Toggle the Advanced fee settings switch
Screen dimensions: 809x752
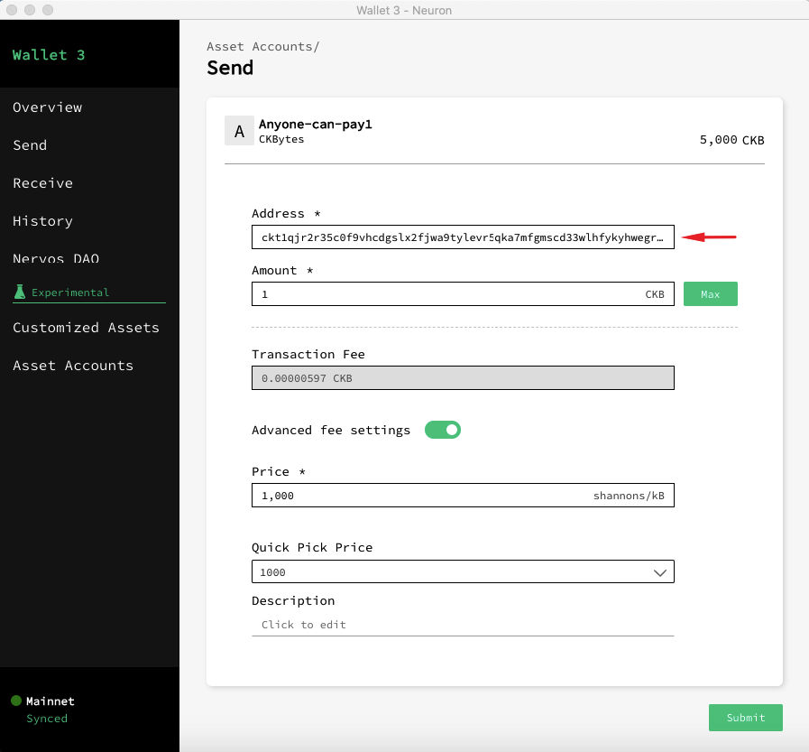pos(443,430)
